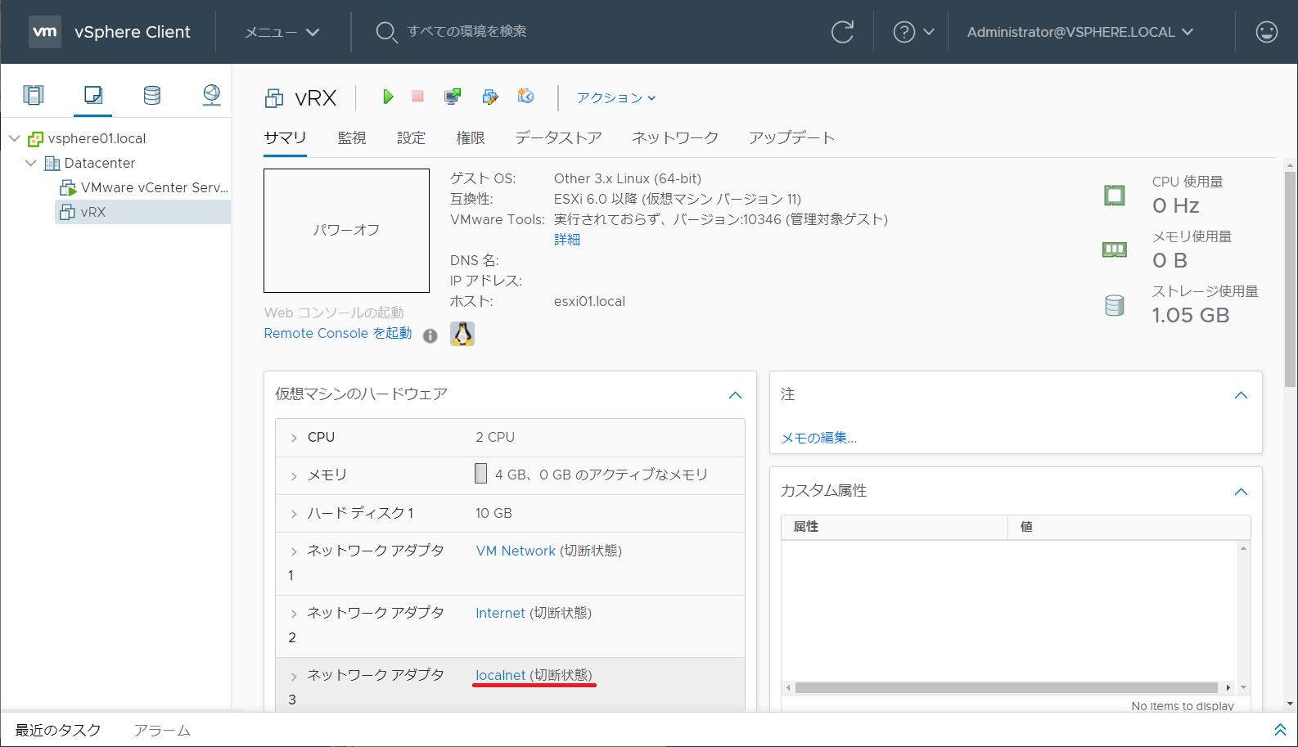The height and width of the screenshot is (747, 1298).
Task: Click the search all environments field
Action: point(466,31)
